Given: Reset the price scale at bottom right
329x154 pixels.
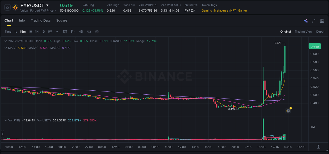Looking at the screenshot, I should [x=318, y=146].
